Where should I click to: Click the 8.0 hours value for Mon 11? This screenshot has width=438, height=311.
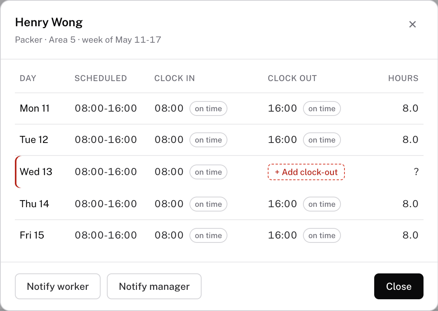(410, 108)
